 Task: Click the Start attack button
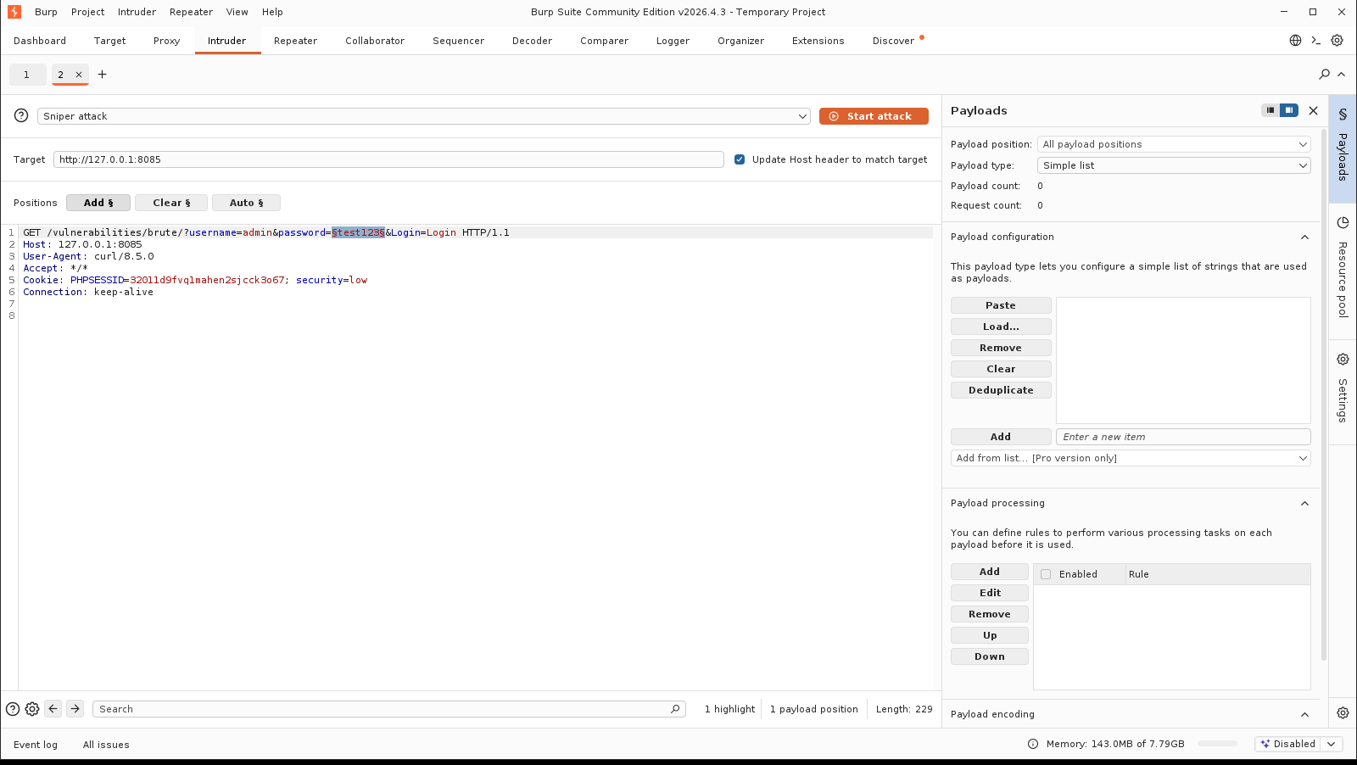[x=874, y=116]
